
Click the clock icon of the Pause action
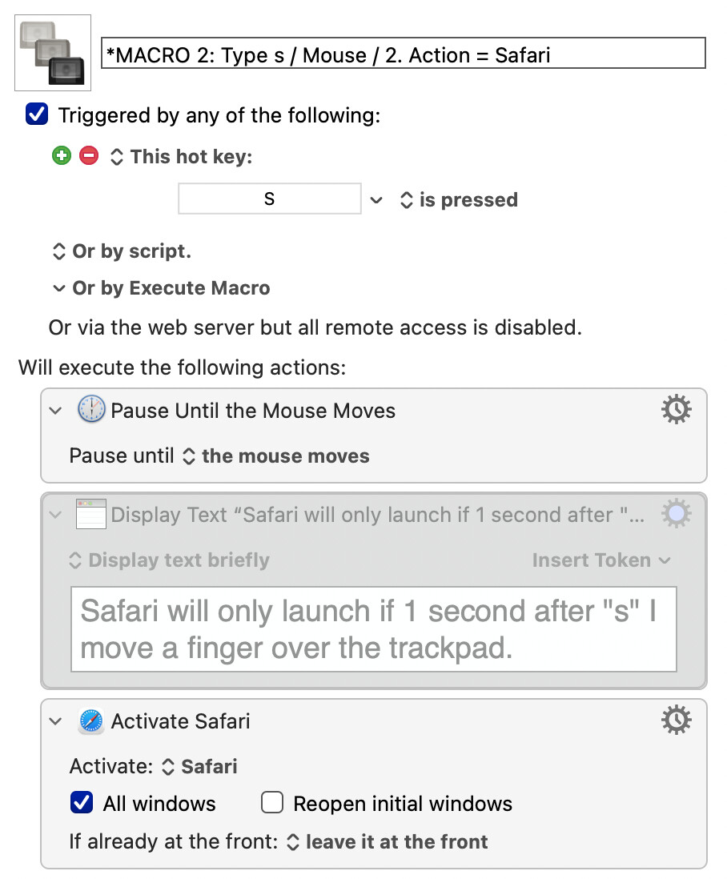[x=90, y=409]
